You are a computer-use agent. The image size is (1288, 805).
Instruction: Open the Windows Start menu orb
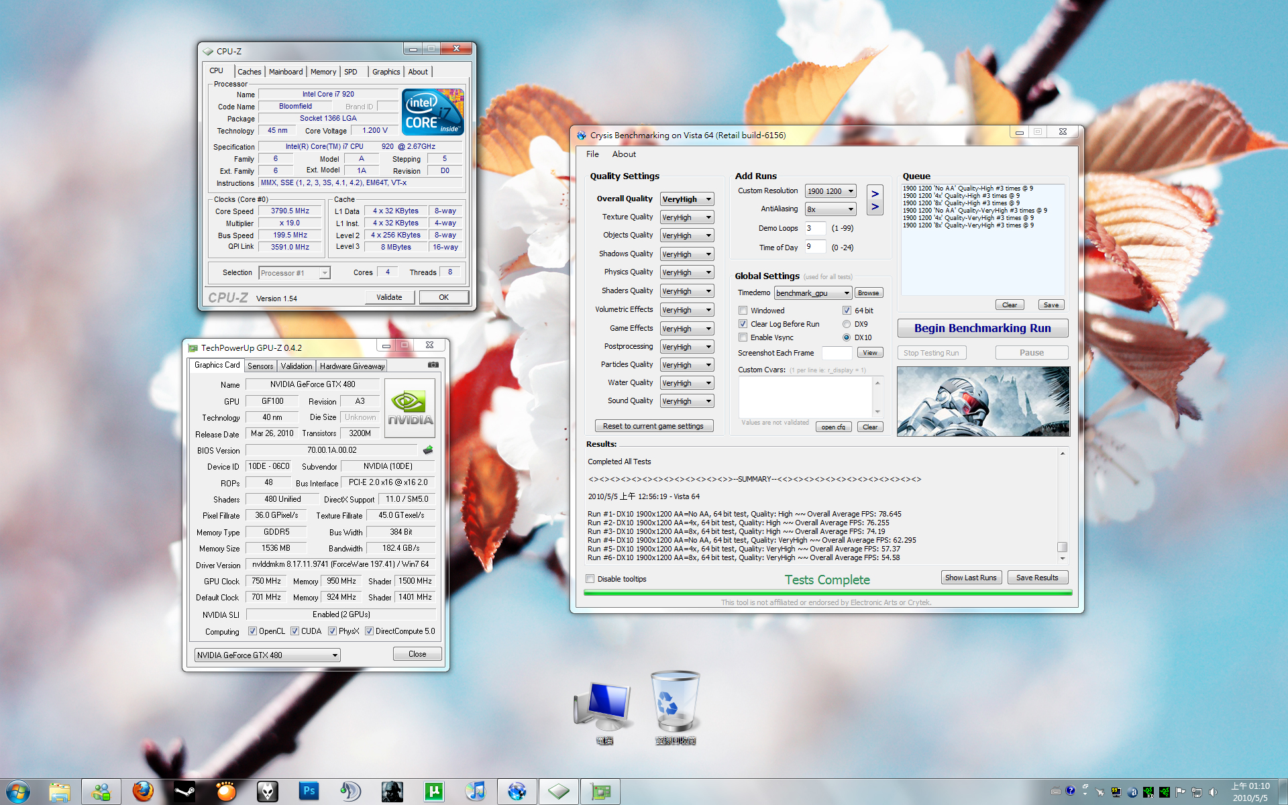click(x=17, y=792)
